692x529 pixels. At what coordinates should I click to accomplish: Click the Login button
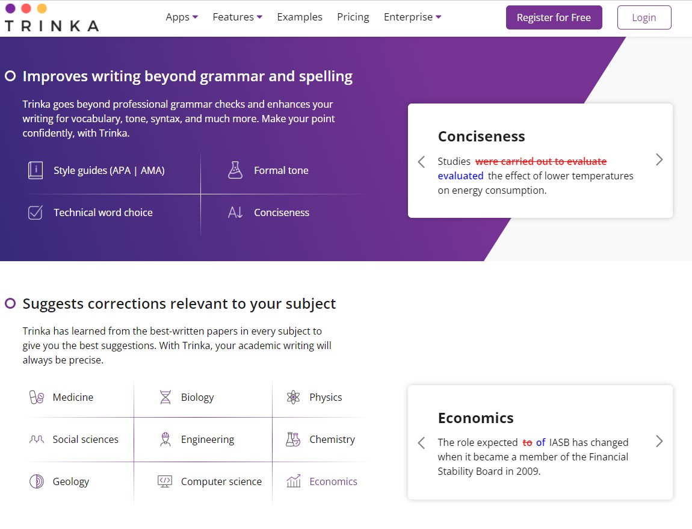point(644,17)
